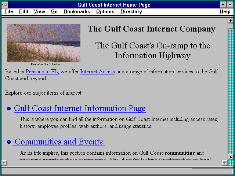This screenshot has height=176, width=235.
Task: Open the View menu
Action: click(40, 12)
